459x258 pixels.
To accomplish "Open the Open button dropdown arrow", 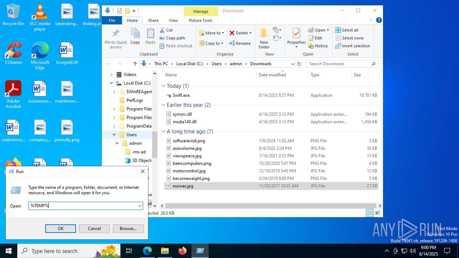I will point(328,30).
